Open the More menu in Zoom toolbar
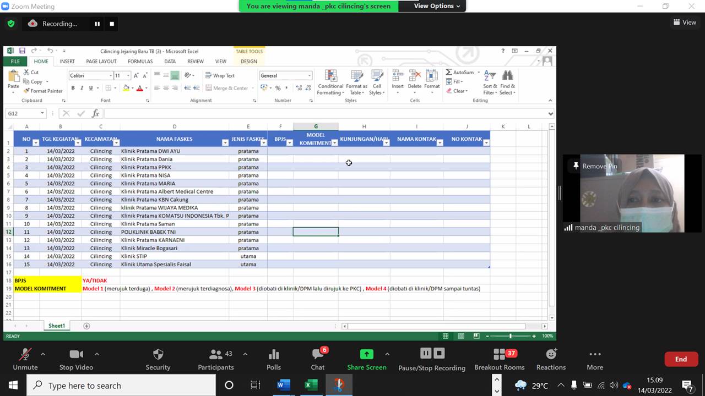This screenshot has width=705, height=396. coord(595,359)
